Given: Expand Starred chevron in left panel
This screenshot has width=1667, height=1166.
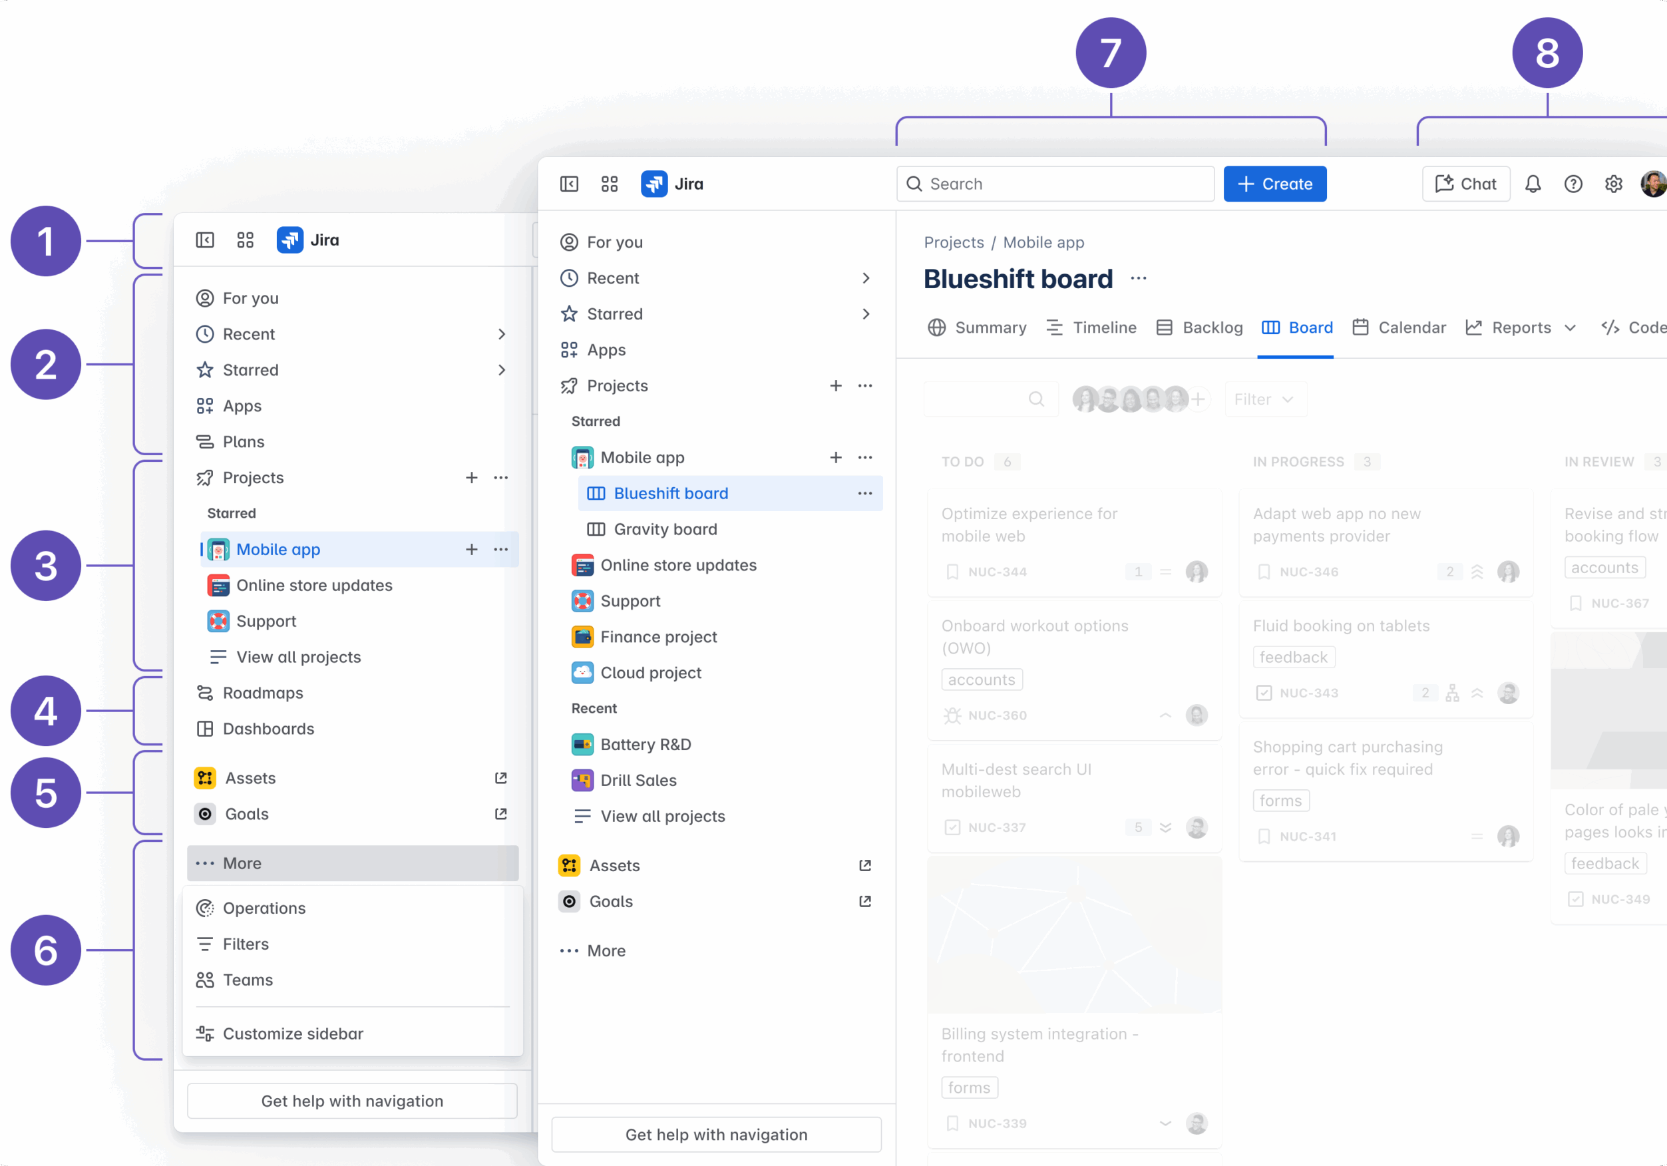Looking at the screenshot, I should coord(500,369).
